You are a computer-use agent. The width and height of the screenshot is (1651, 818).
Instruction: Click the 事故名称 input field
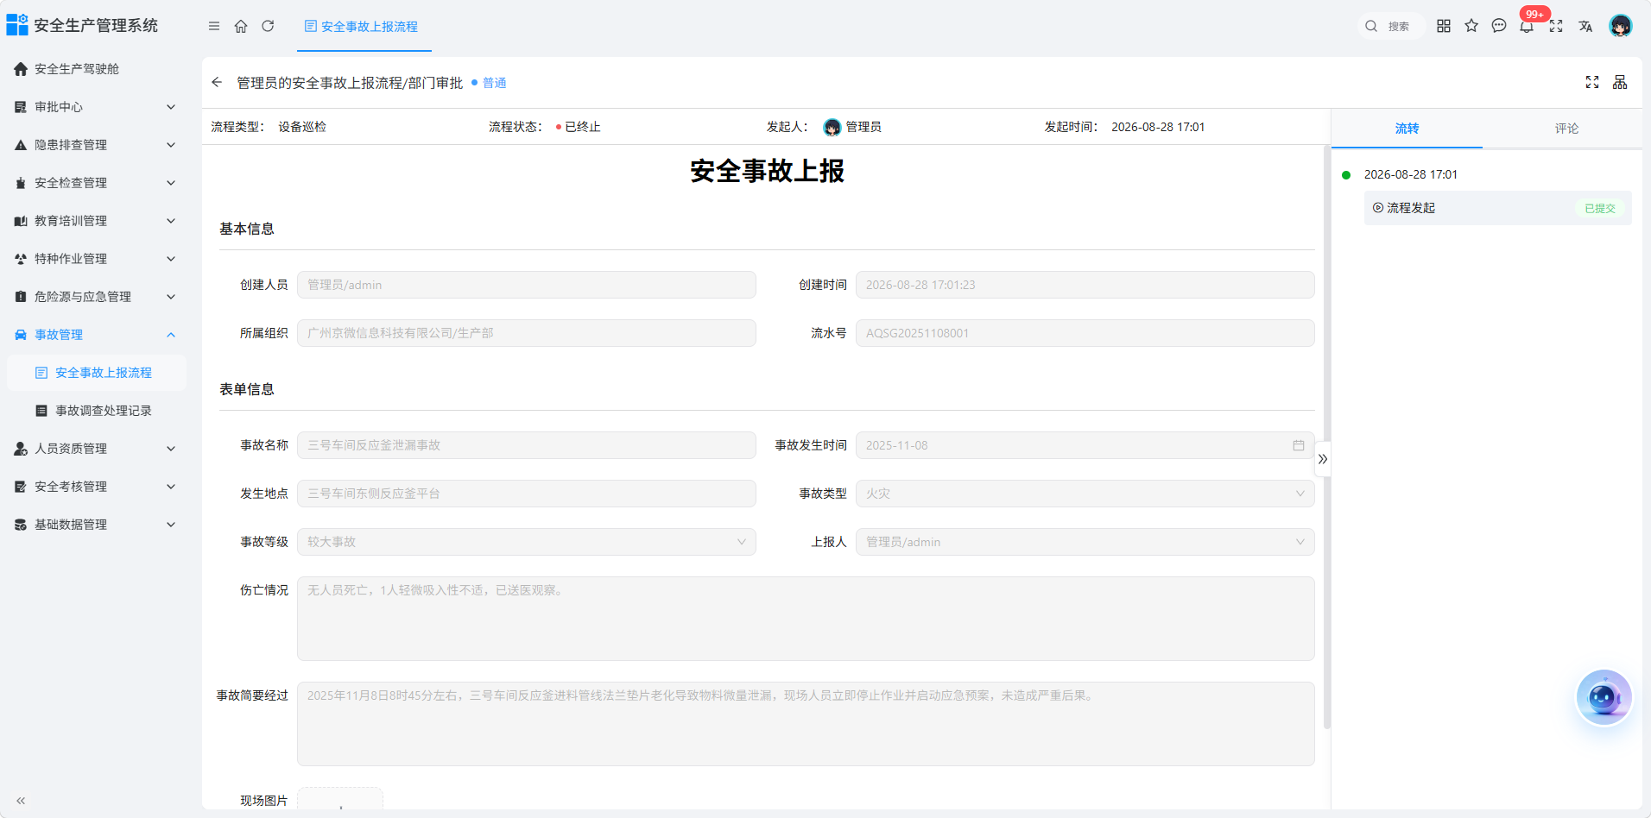click(x=526, y=445)
